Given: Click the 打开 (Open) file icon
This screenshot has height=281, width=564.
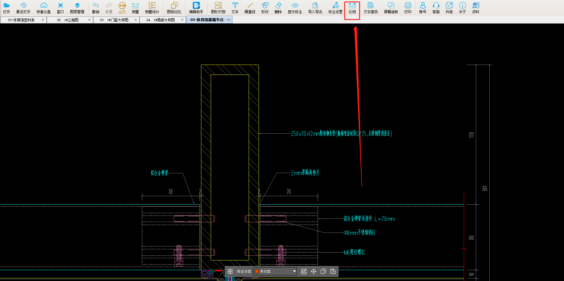Looking at the screenshot, I should point(6,8).
